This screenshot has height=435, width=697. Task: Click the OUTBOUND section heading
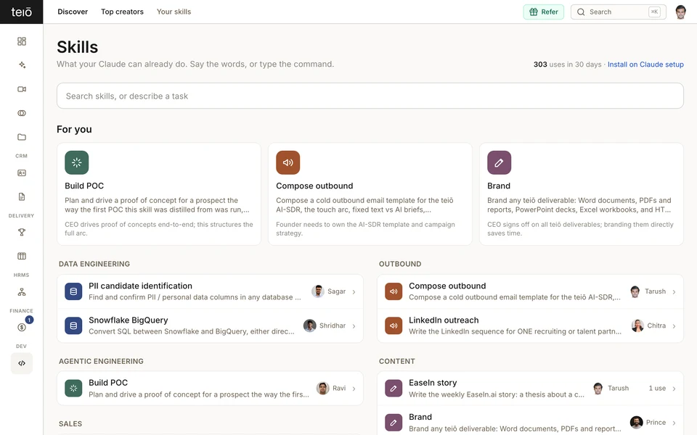tap(400, 264)
